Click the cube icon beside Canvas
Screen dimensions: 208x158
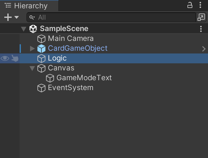pyautogui.click(x=41, y=68)
